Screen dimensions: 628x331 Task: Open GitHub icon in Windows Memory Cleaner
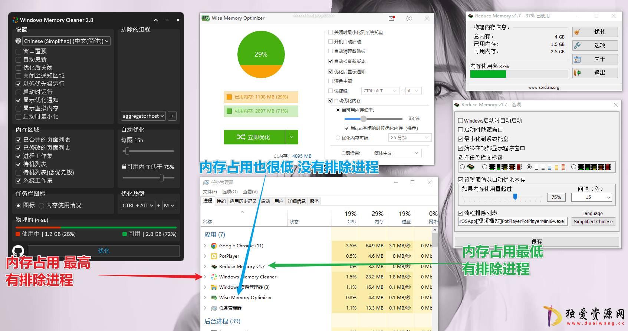(18, 251)
